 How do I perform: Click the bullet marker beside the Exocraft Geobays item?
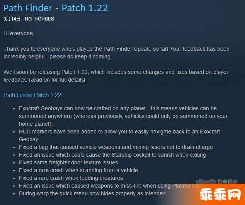[14, 109]
